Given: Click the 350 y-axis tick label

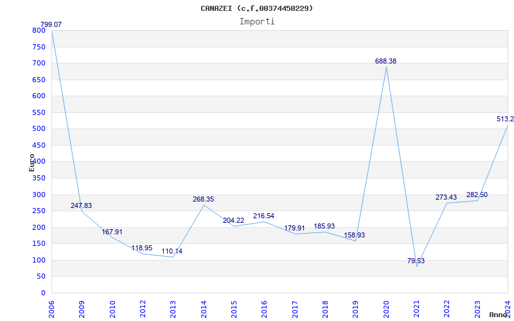Looking at the screenshot, I should 39,178.
